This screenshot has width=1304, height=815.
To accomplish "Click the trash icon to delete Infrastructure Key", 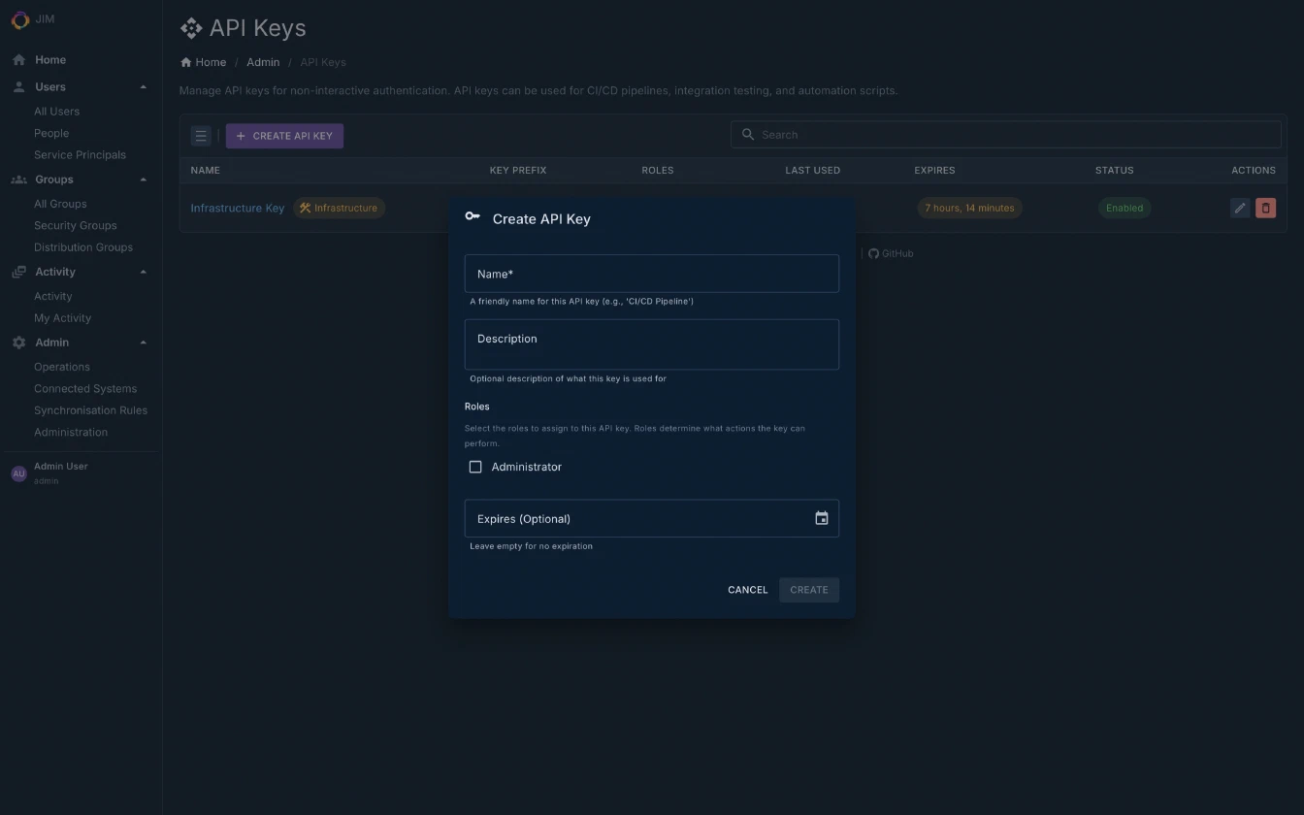I will click(1265, 208).
